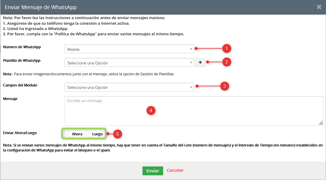Click the 'Plantilla de WhatsApp' field label

point(22,61)
